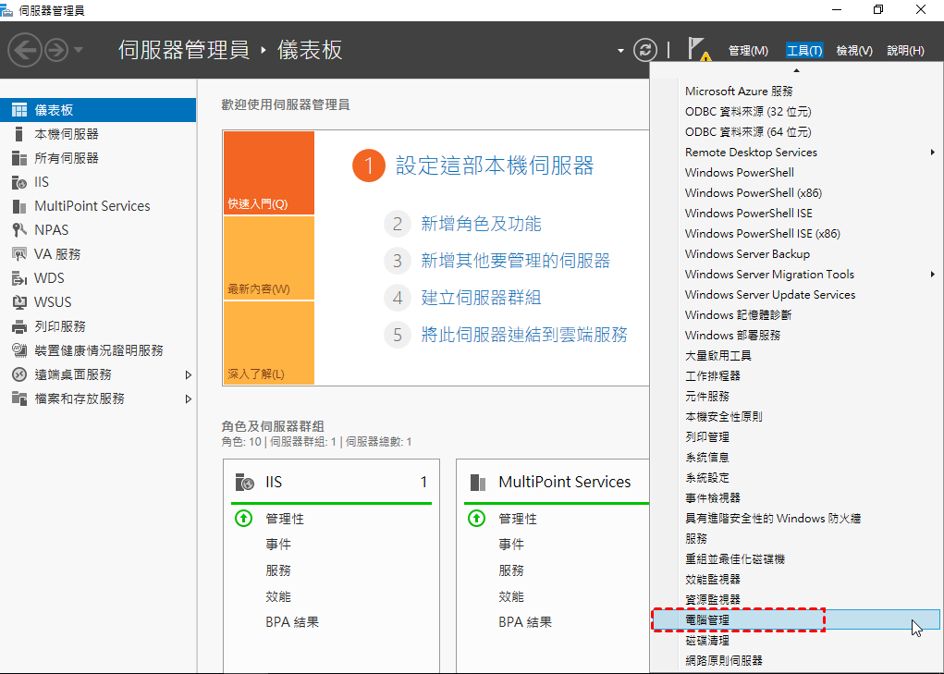This screenshot has height=674, width=944.
Task: Open navigation history dropdown arrow
Action: tap(79, 50)
